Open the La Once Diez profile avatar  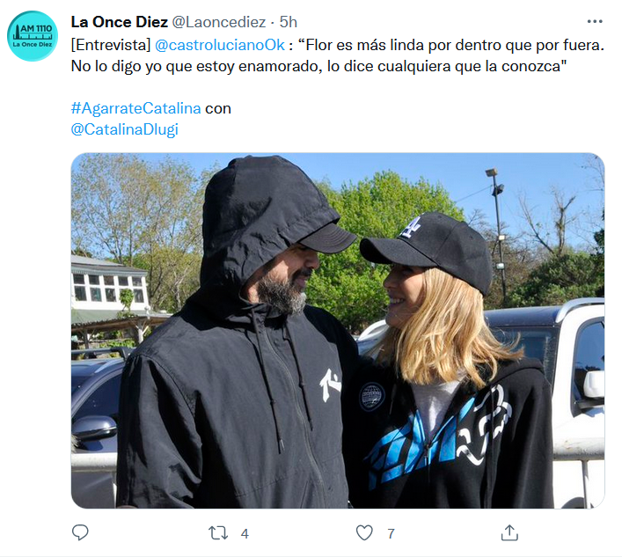point(33,36)
